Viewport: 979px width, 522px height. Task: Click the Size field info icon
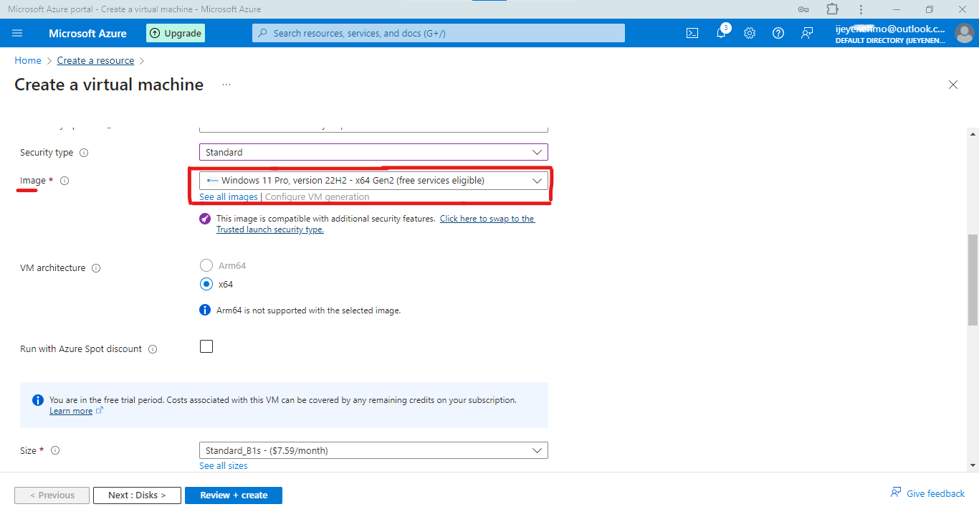coord(55,451)
